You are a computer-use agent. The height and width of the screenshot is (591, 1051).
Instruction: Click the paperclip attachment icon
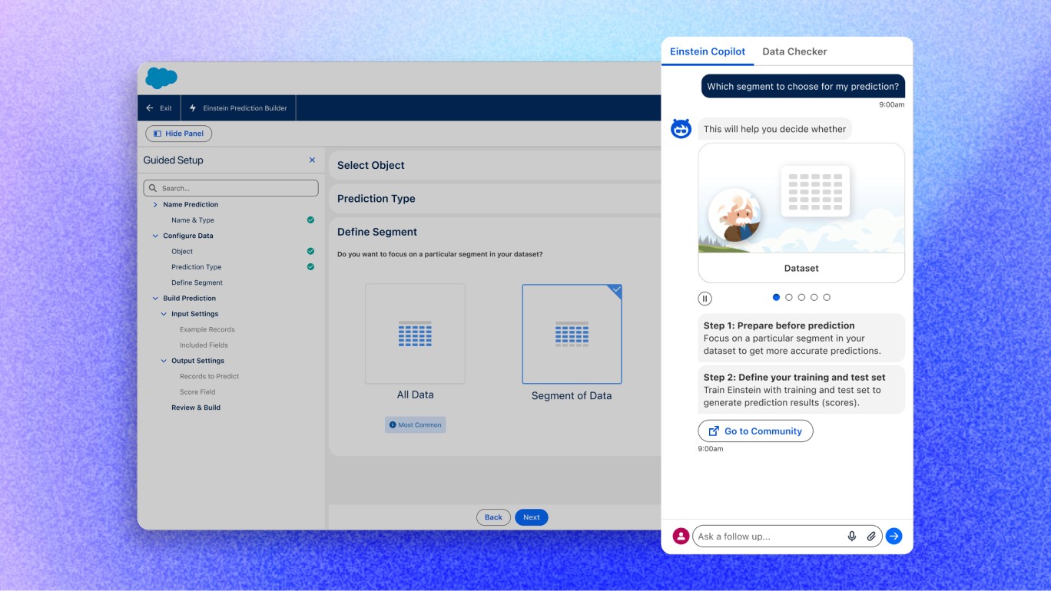click(871, 537)
